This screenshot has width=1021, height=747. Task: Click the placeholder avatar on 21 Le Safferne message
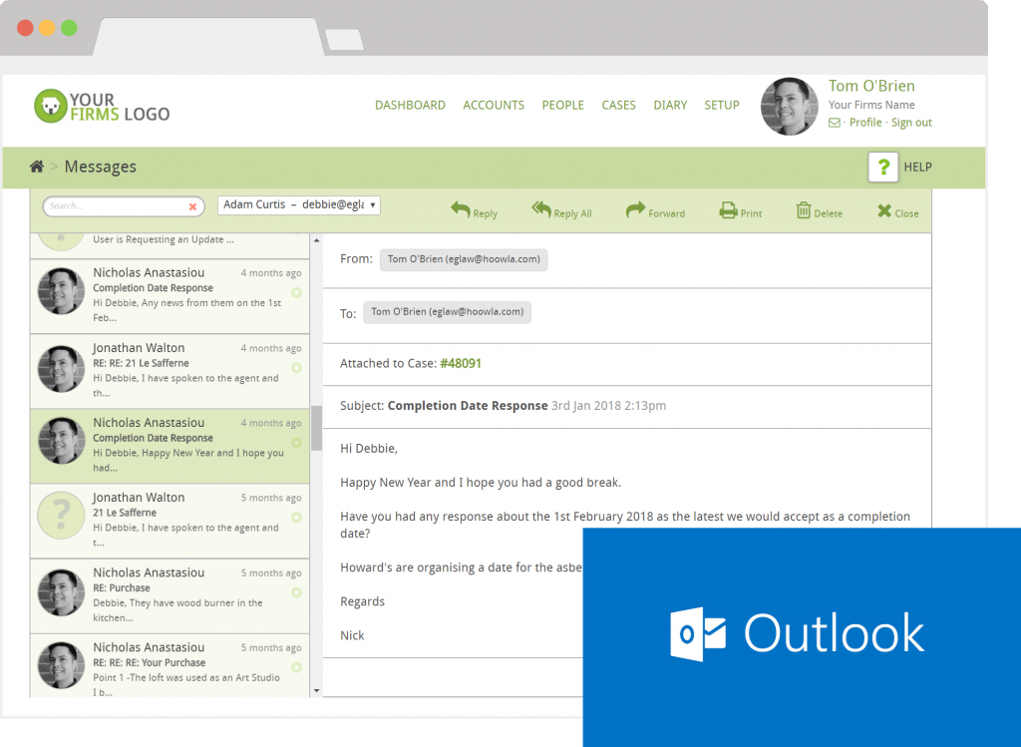(x=61, y=516)
